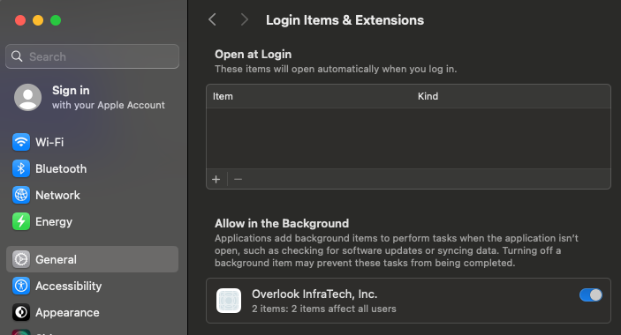Click the Item column header
The height and width of the screenshot is (335, 621).
coord(223,96)
